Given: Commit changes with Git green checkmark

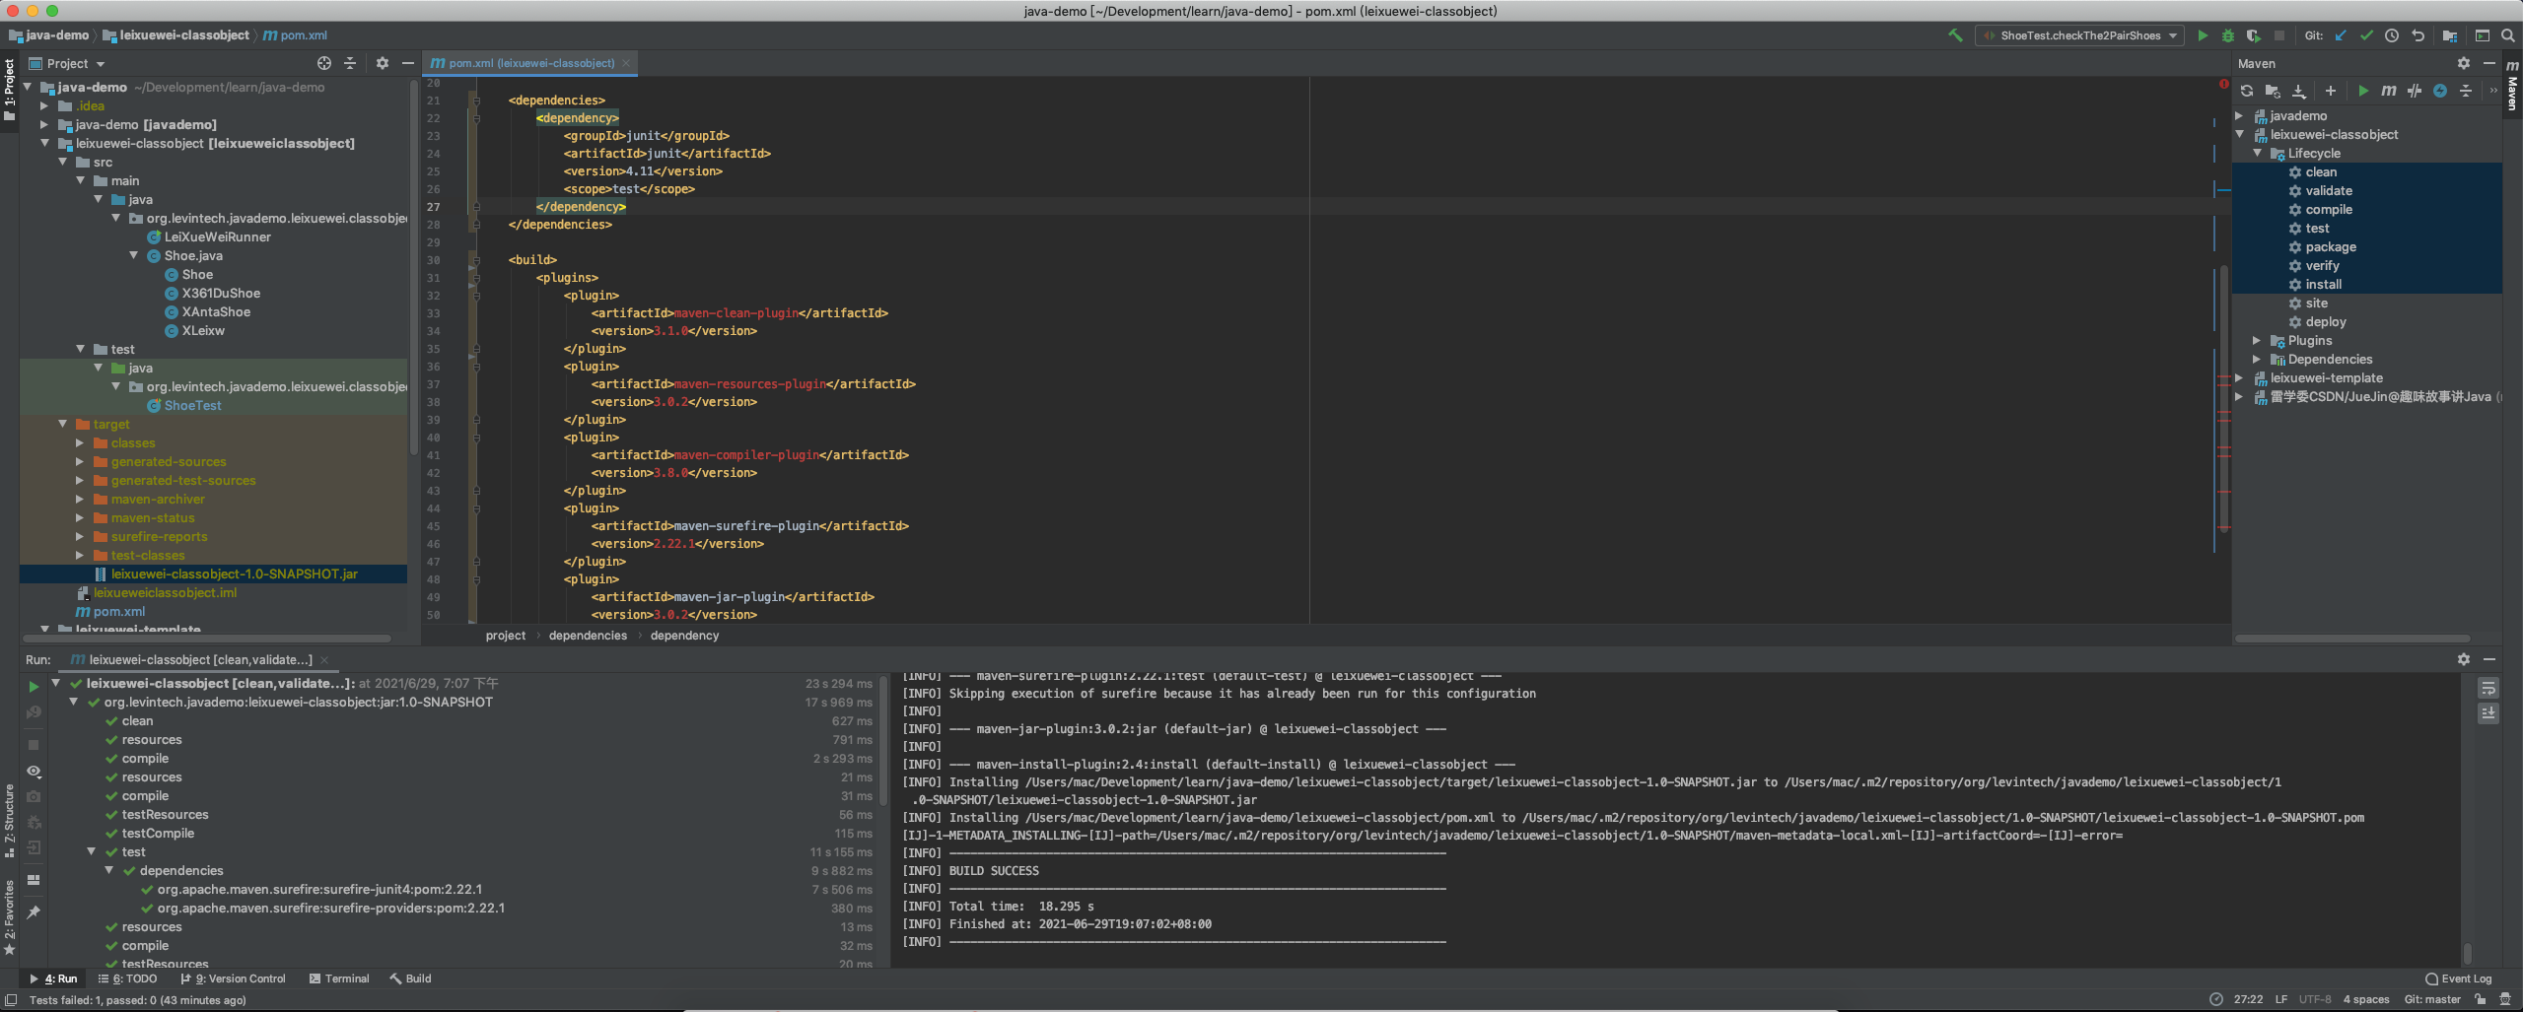Looking at the screenshot, I should [2366, 35].
